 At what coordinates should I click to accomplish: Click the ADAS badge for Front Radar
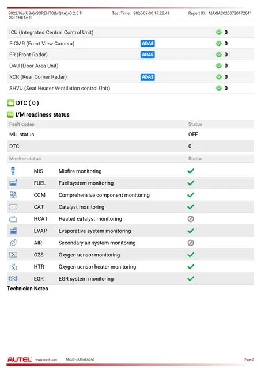pos(147,55)
